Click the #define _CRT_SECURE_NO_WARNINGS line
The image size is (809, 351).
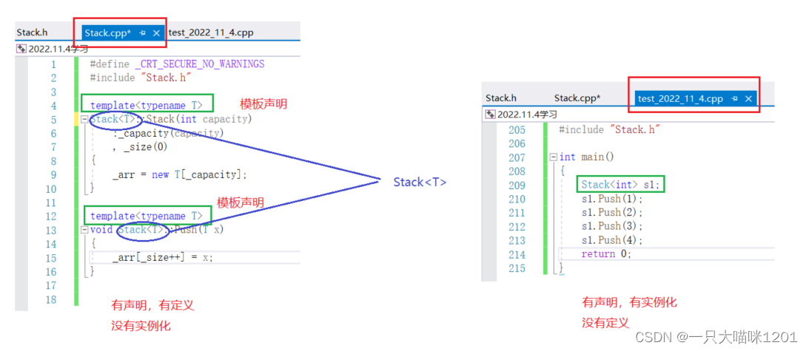click(177, 64)
